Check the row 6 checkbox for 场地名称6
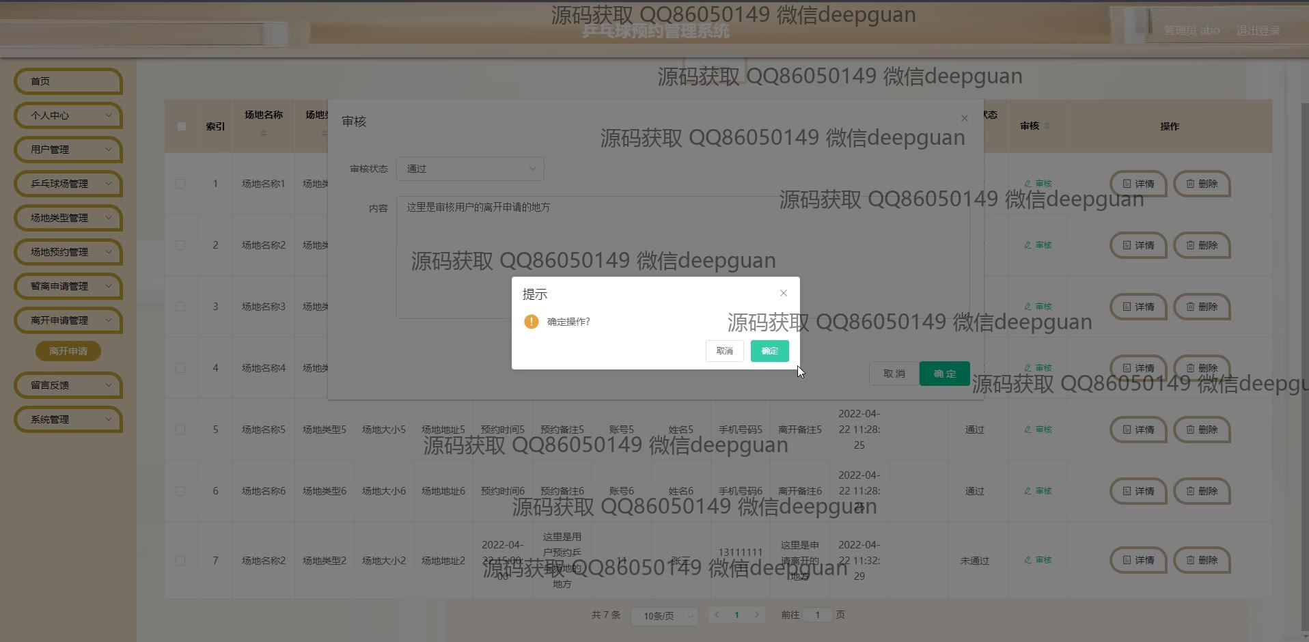Screen dimensions: 1309x642 coord(180,491)
